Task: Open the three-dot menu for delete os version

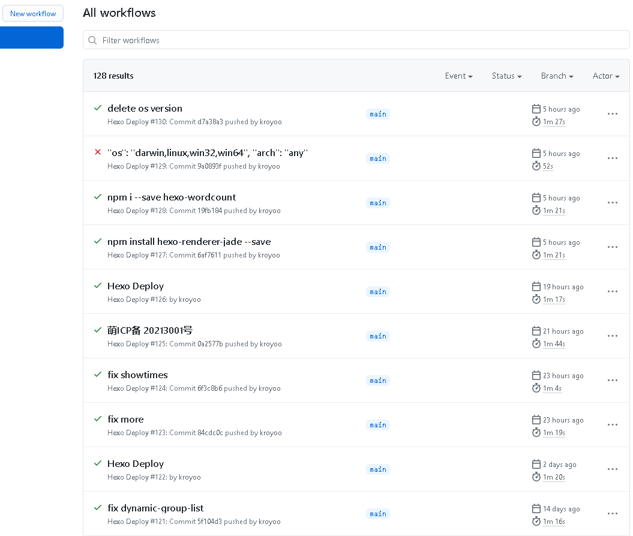Action: coord(612,114)
